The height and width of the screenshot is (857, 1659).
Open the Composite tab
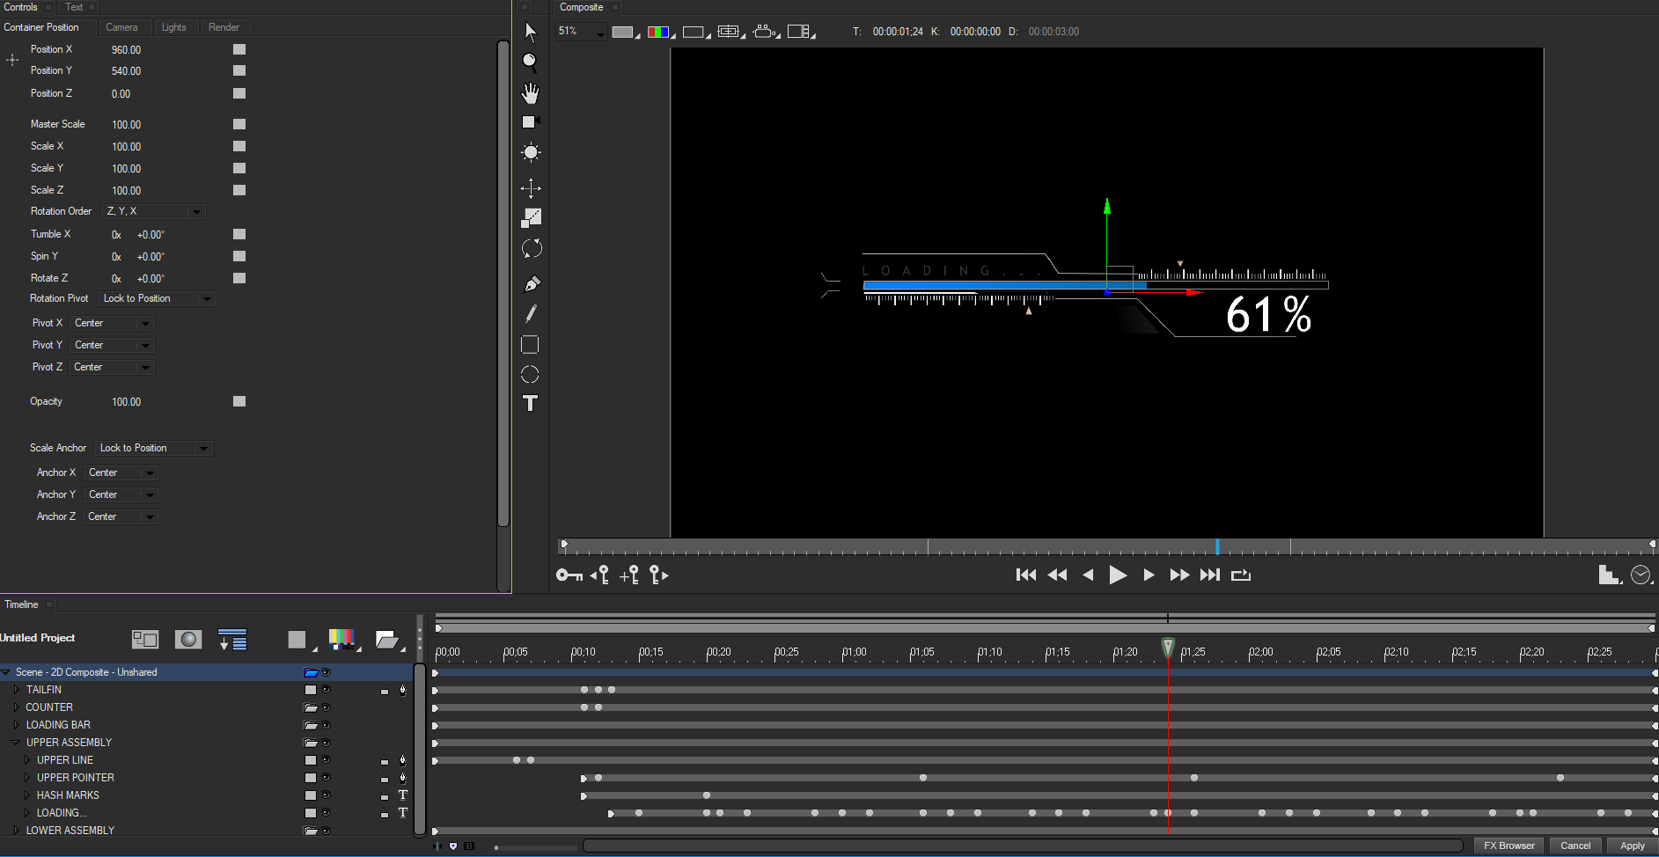(581, 7)
